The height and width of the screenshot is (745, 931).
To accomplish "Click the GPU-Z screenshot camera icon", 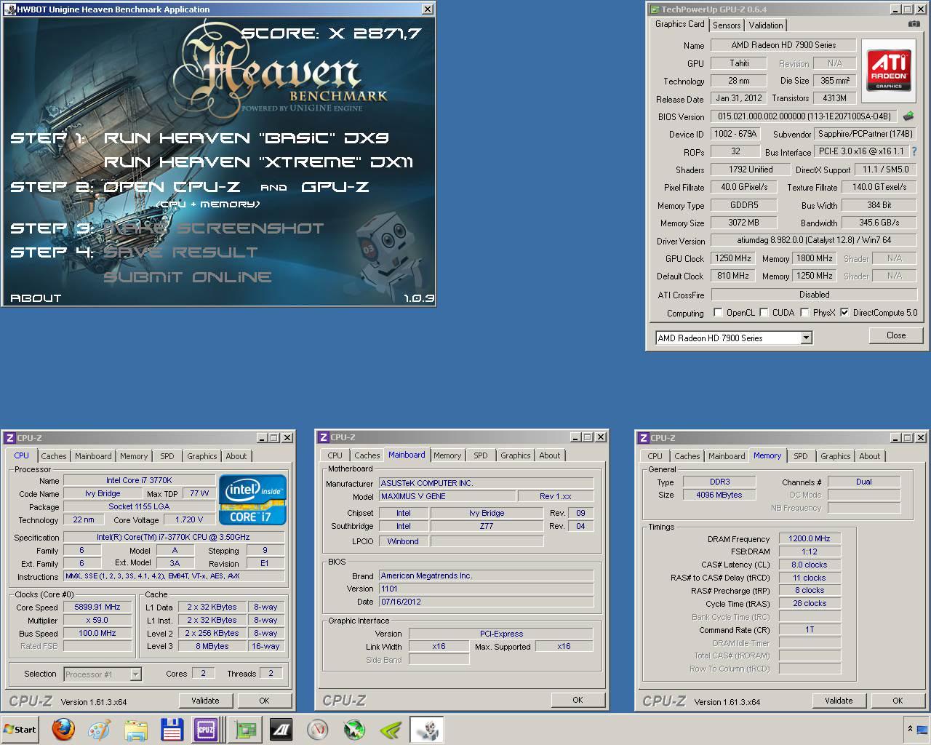I will pyautogui.click(x=914, y=24).
